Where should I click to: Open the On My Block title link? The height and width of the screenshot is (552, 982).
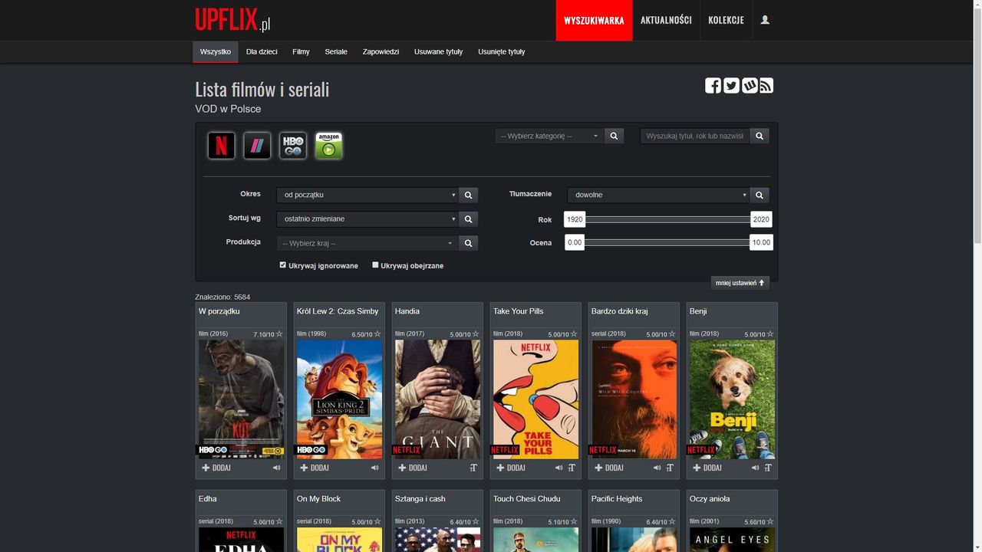(318, 499)
